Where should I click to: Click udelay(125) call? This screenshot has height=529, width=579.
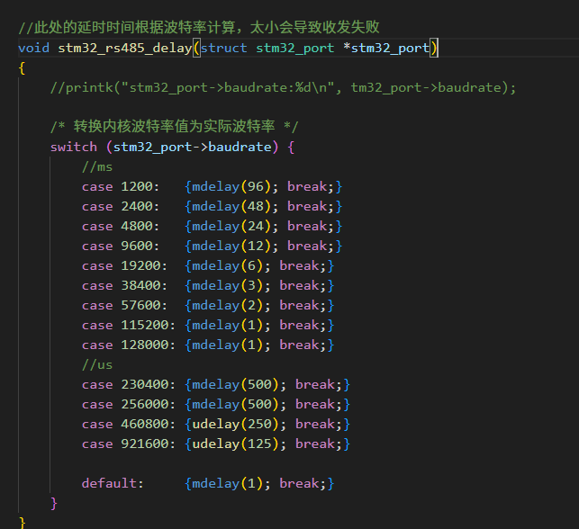(236, 444)
